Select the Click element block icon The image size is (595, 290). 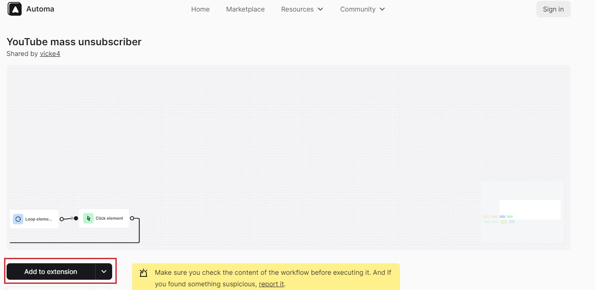(x=88, y=218)
